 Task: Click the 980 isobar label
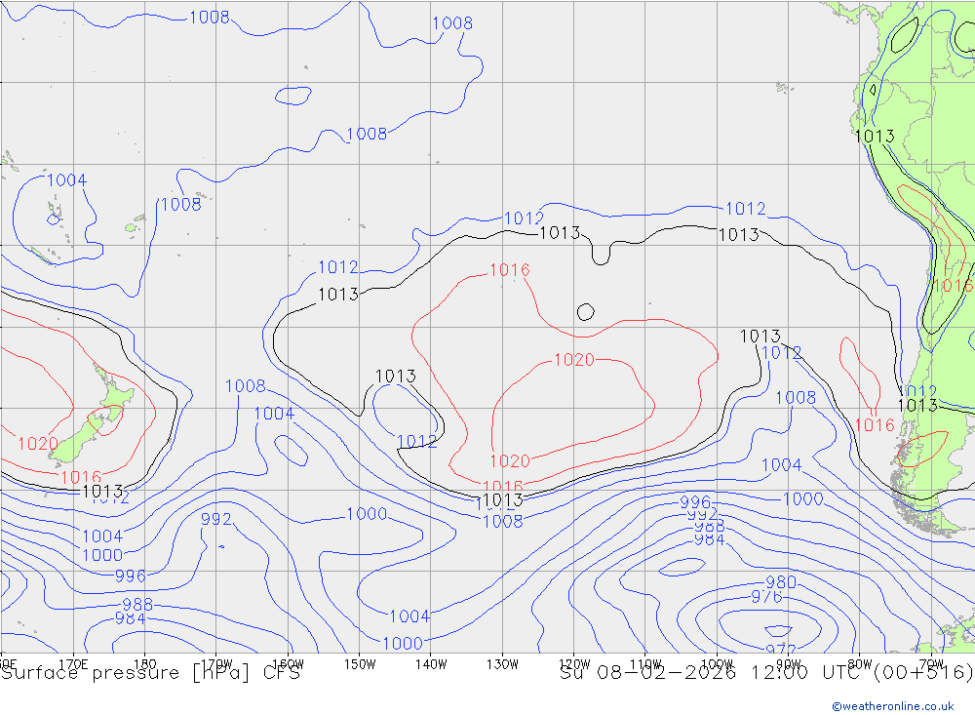pos(780,582)
